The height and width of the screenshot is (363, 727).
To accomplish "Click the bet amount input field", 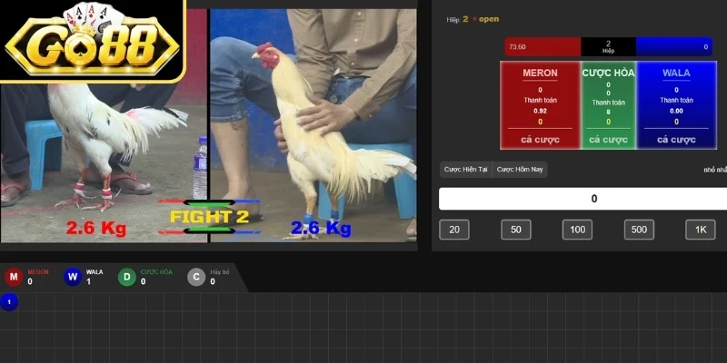I will point(582,199).
